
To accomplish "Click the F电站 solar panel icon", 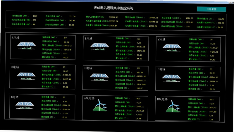I will pos(171,78).
